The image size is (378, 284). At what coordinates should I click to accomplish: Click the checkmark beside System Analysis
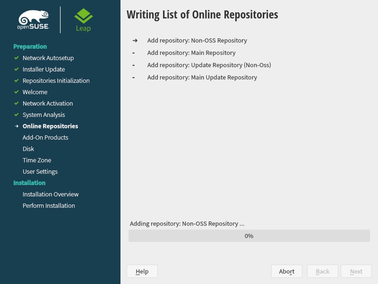point(17,115)
